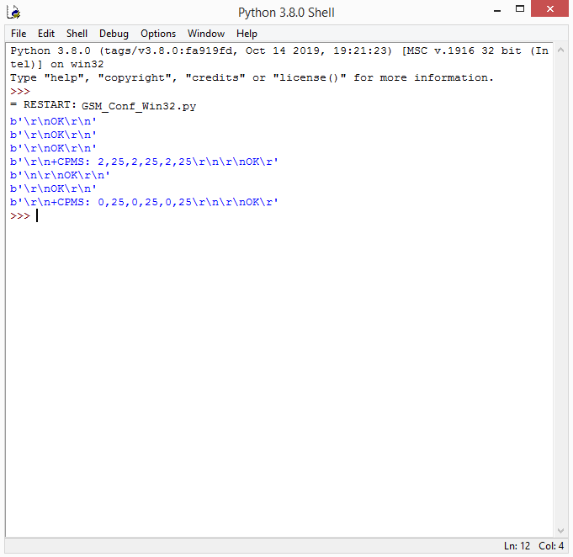Viewport: 573px width, 557px height.
Task: Show the Window menu
Action: (205, 34)
